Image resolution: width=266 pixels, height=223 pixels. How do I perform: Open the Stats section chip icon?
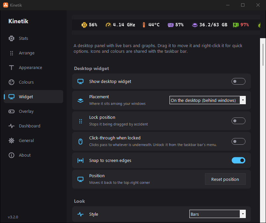point(11,38)
